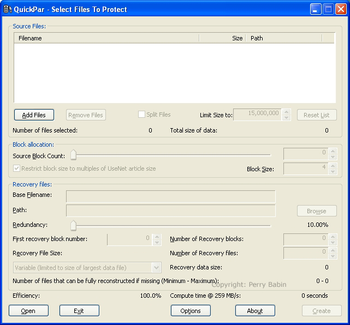Click the Size column header
Image resolution: width=350 pixels, height=325 pixels.
click(x=222, y=38)
